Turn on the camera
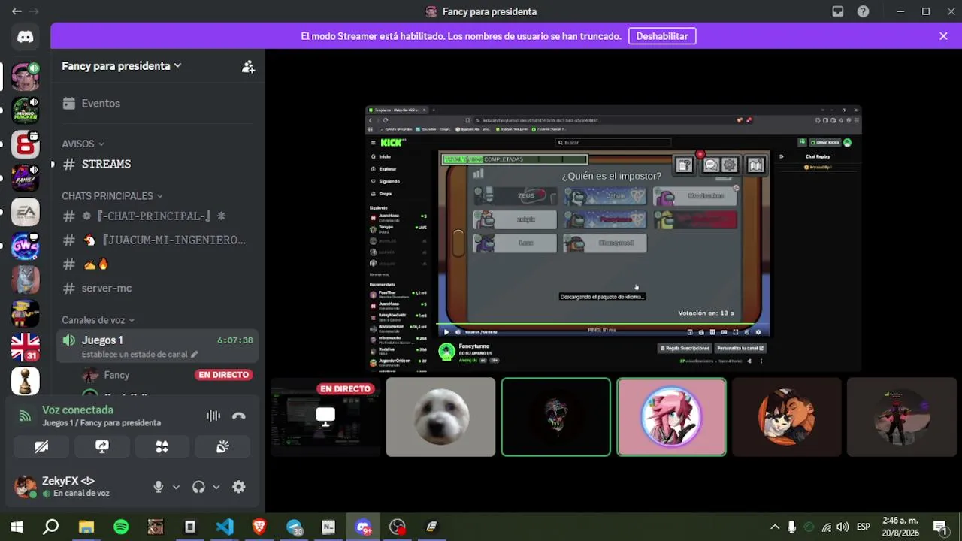Screen dimensions: 962x541 coord(41,446)
